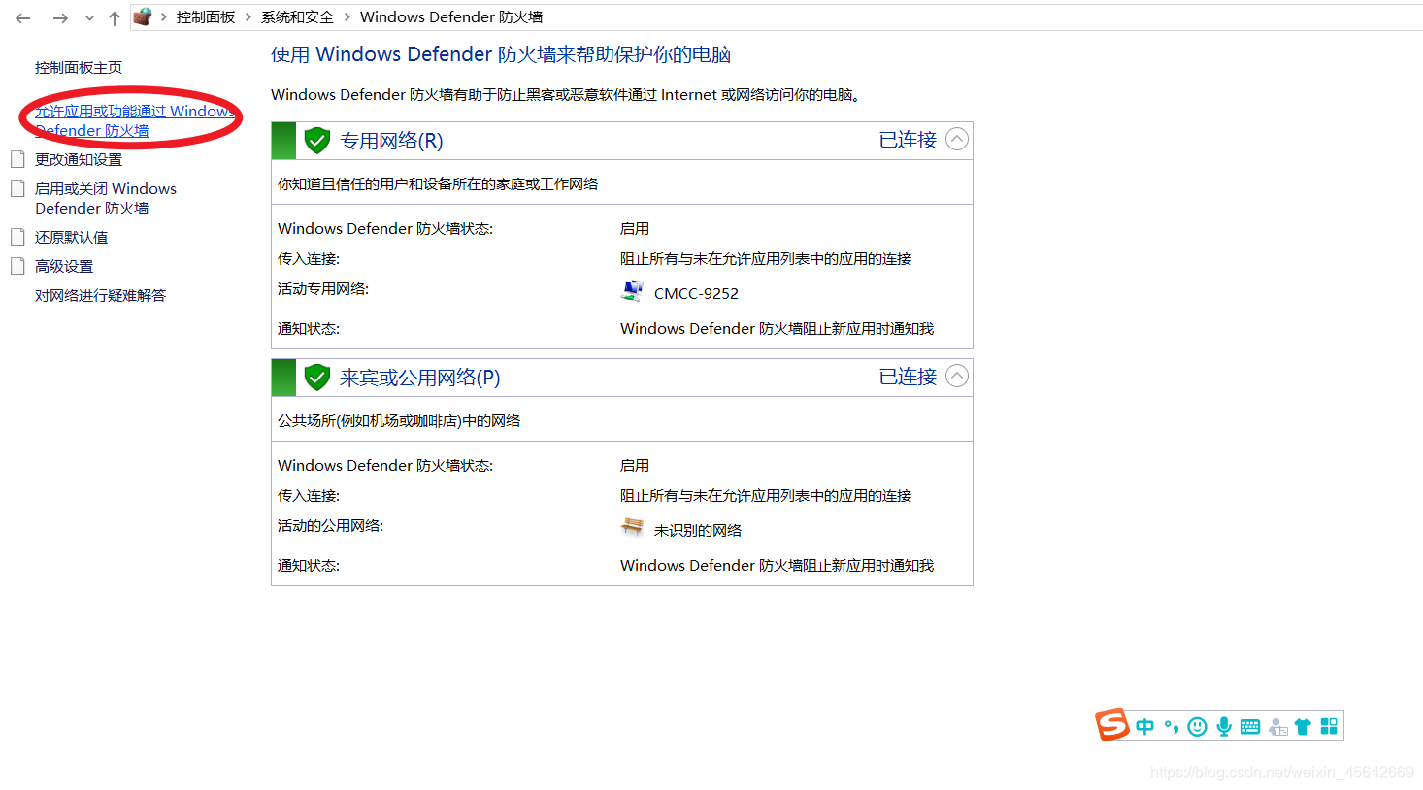
Task: Select Windows Defender 防火墙 breadcrumb
Action: pos(451,17)
